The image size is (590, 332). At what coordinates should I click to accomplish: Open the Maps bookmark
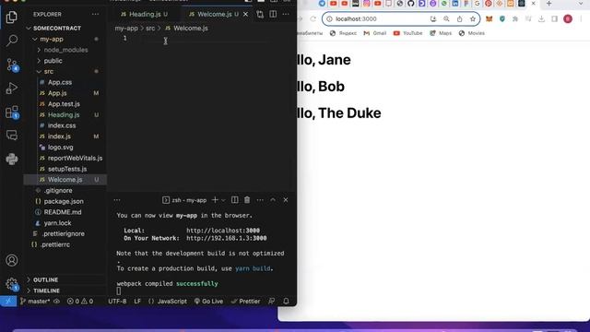point(441,33)
